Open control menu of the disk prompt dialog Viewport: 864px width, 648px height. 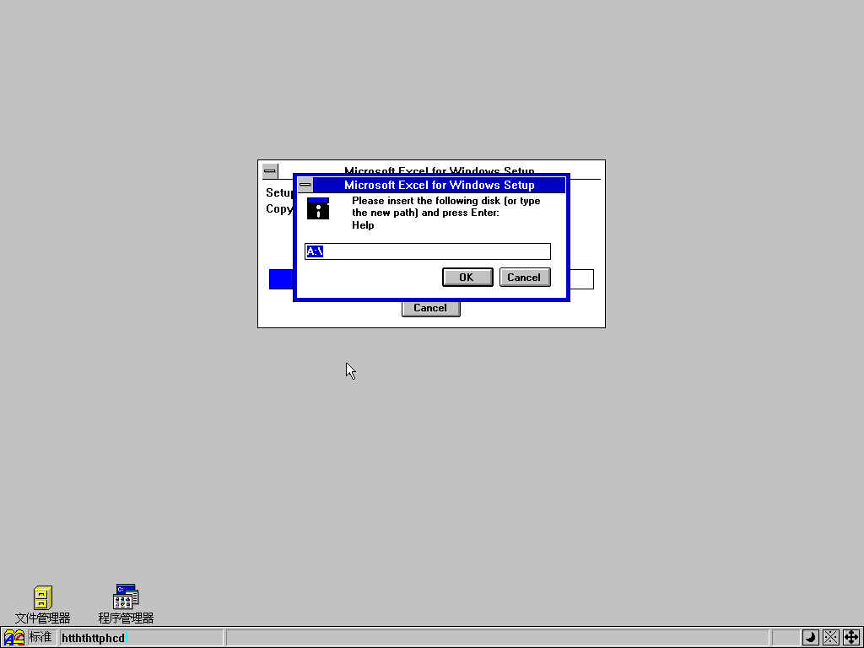[x=305, y=185]
